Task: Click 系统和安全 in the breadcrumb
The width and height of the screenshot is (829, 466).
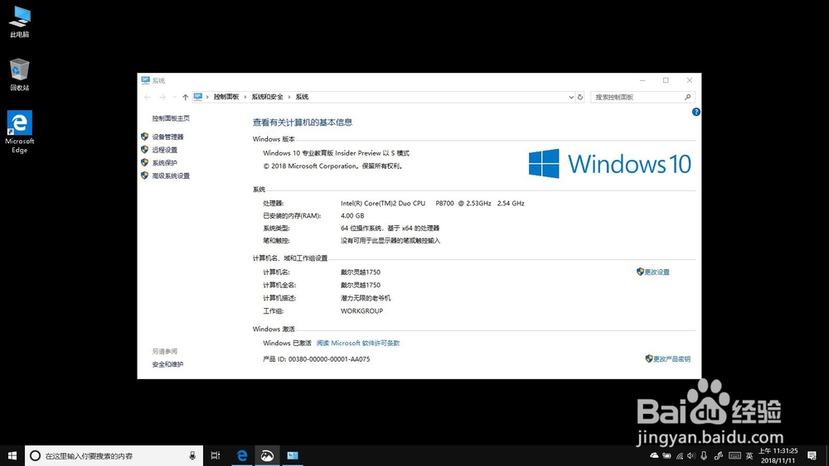Action: 267,97
